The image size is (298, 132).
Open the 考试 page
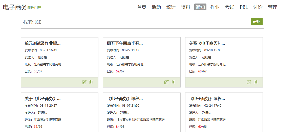[230, 7]
